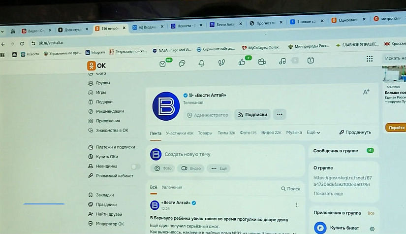Click the notifications bell icon
The width and height of the screenshot is (406, 234).
point(201,63)
